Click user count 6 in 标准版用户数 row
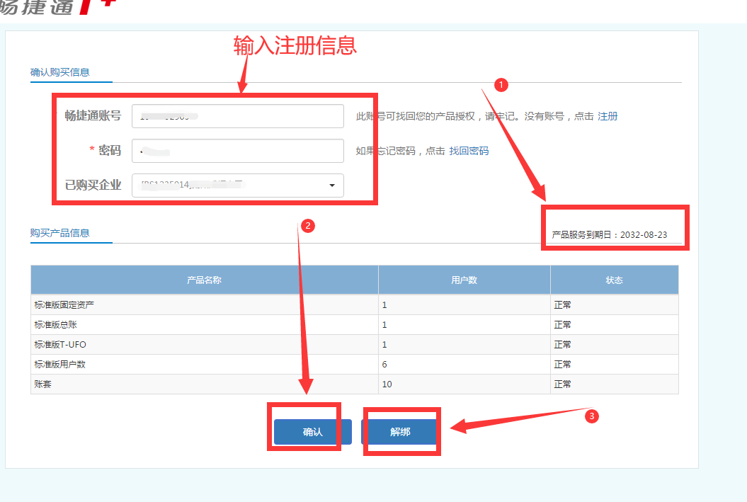Viewport: 747px width, 502px height. click(384, 365)
